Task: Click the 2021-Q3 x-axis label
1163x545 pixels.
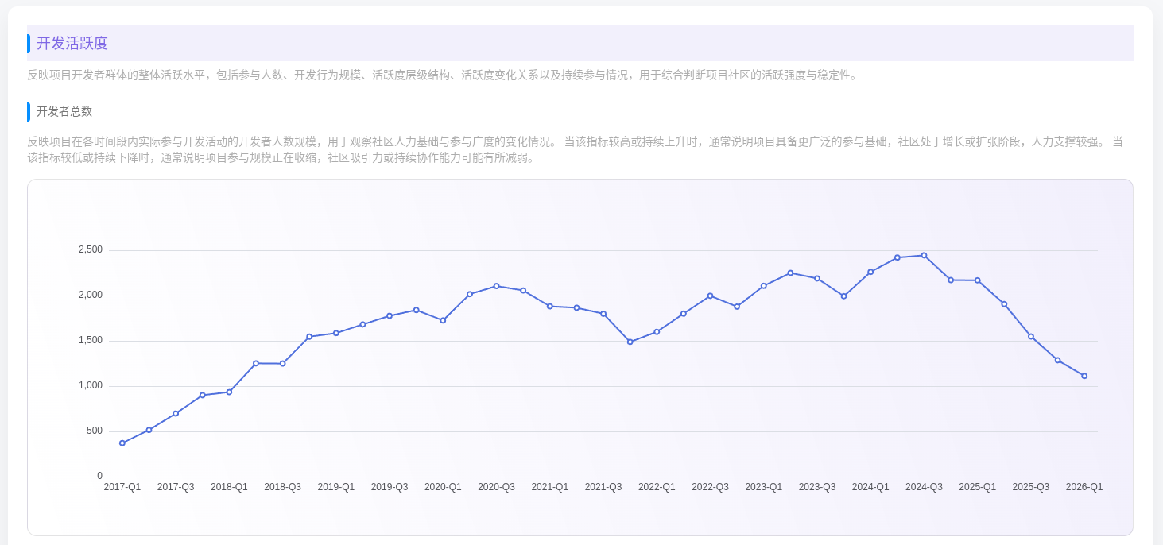Action: tap(603, 487)
